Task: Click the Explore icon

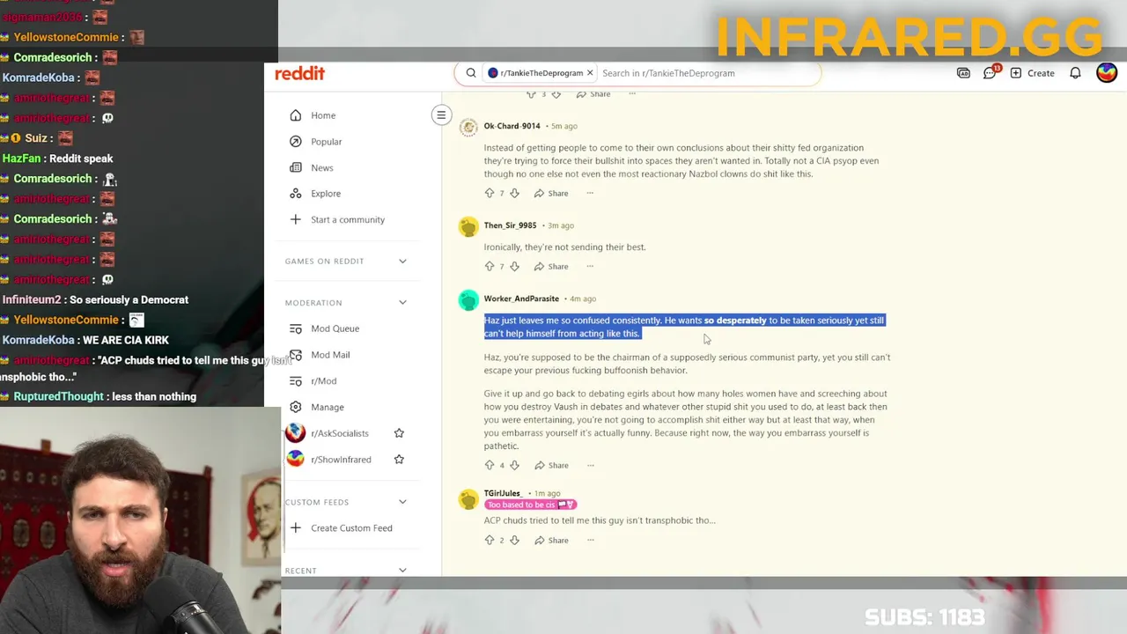Action: (296, 194)
